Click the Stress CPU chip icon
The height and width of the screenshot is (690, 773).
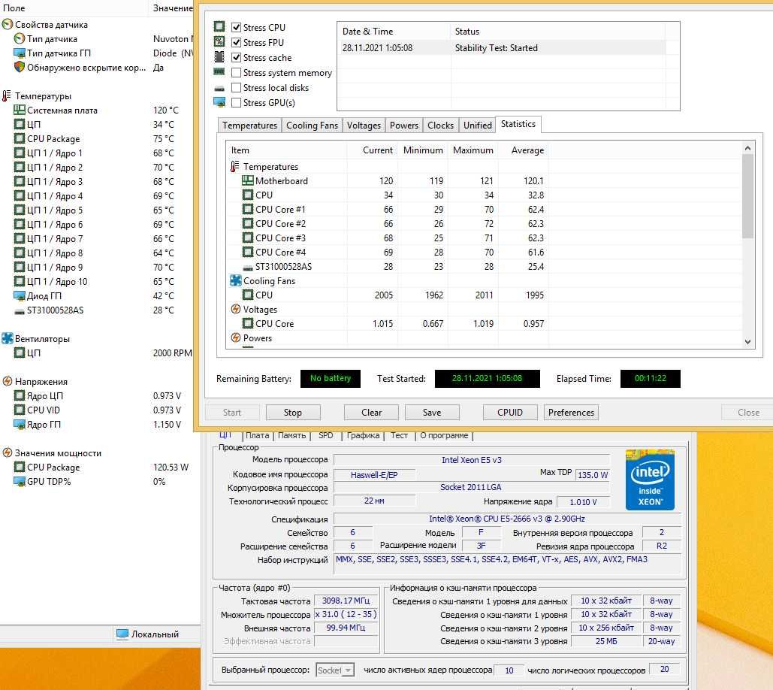point(219,26)
